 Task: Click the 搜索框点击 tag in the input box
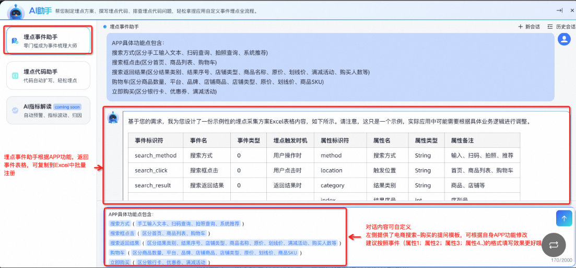[122, 234]
